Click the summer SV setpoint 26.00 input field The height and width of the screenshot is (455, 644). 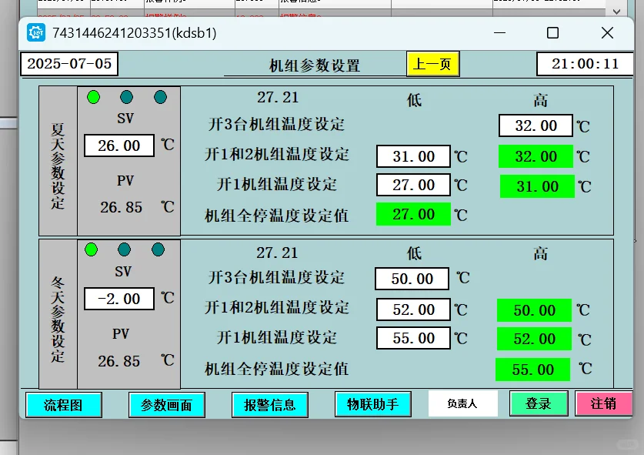pyautogui.click(x=118, y=145)
